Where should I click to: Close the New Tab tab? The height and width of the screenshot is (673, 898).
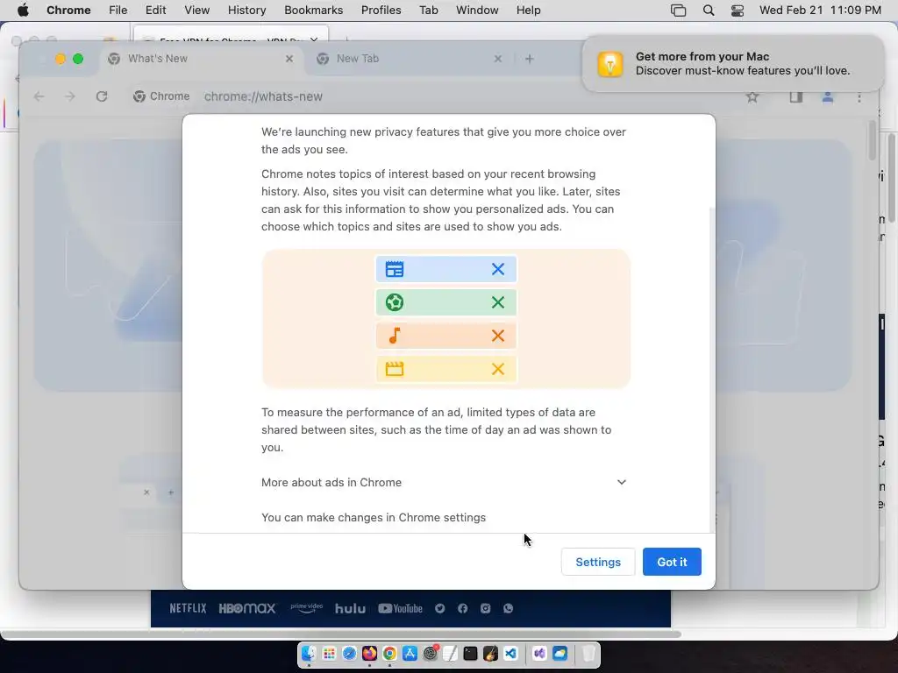(x=498, y=59)
